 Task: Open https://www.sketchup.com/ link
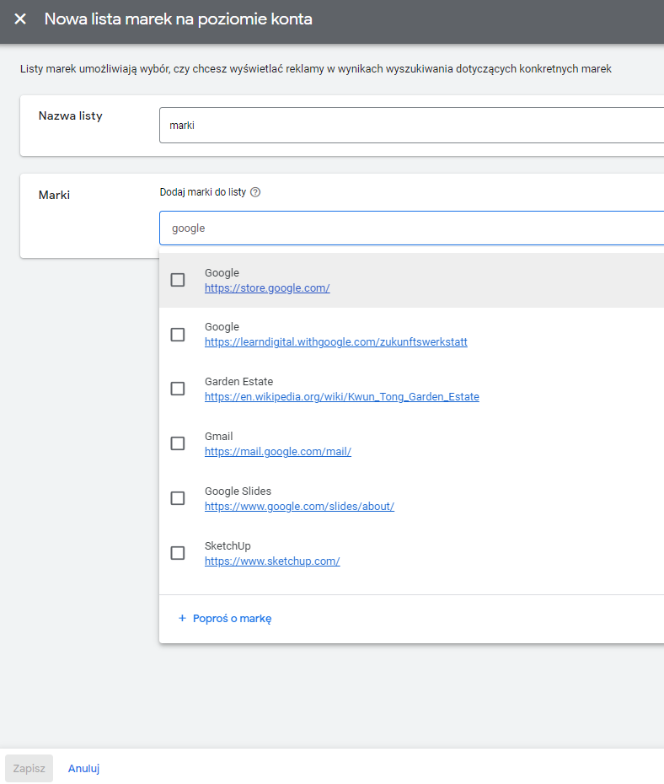coord(272,561)
